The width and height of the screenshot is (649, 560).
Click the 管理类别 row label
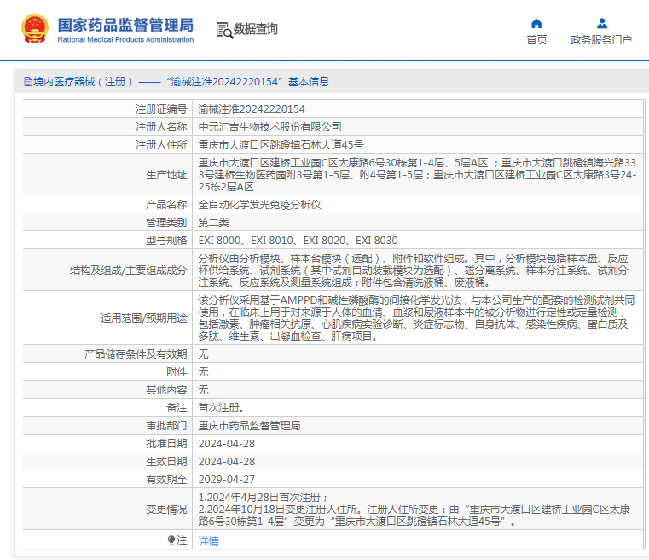(166, 223)
